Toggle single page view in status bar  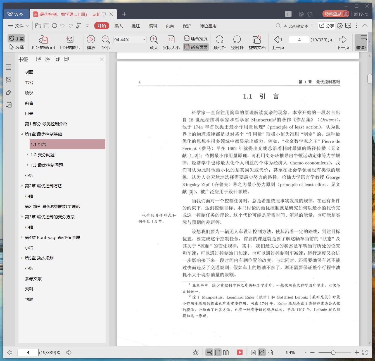(218, 352)
